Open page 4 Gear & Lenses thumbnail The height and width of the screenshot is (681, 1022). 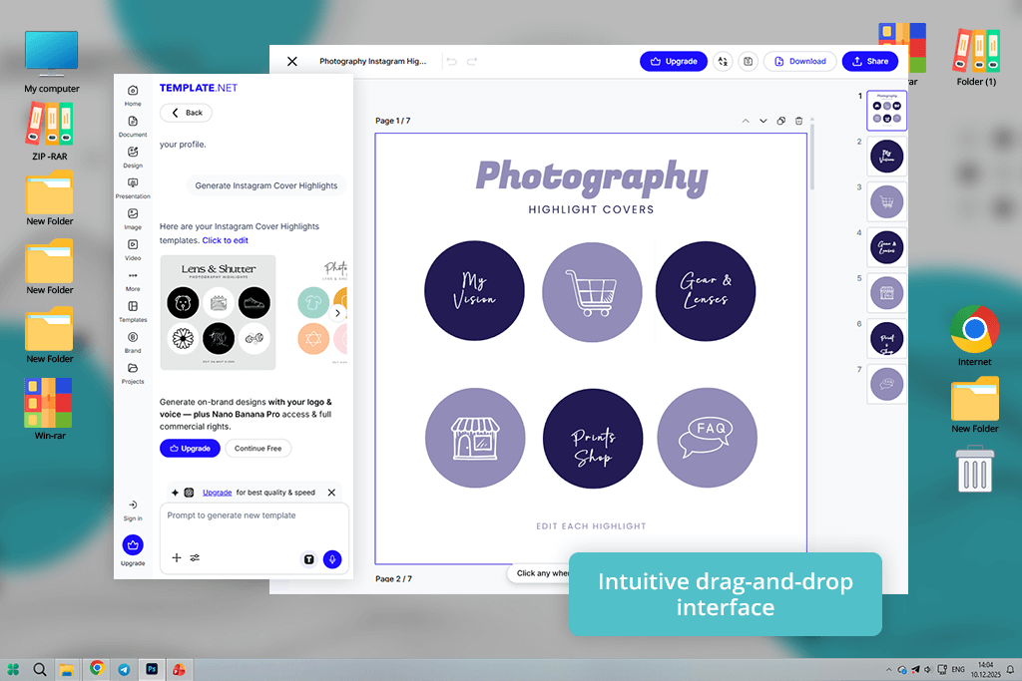(886, 247)
